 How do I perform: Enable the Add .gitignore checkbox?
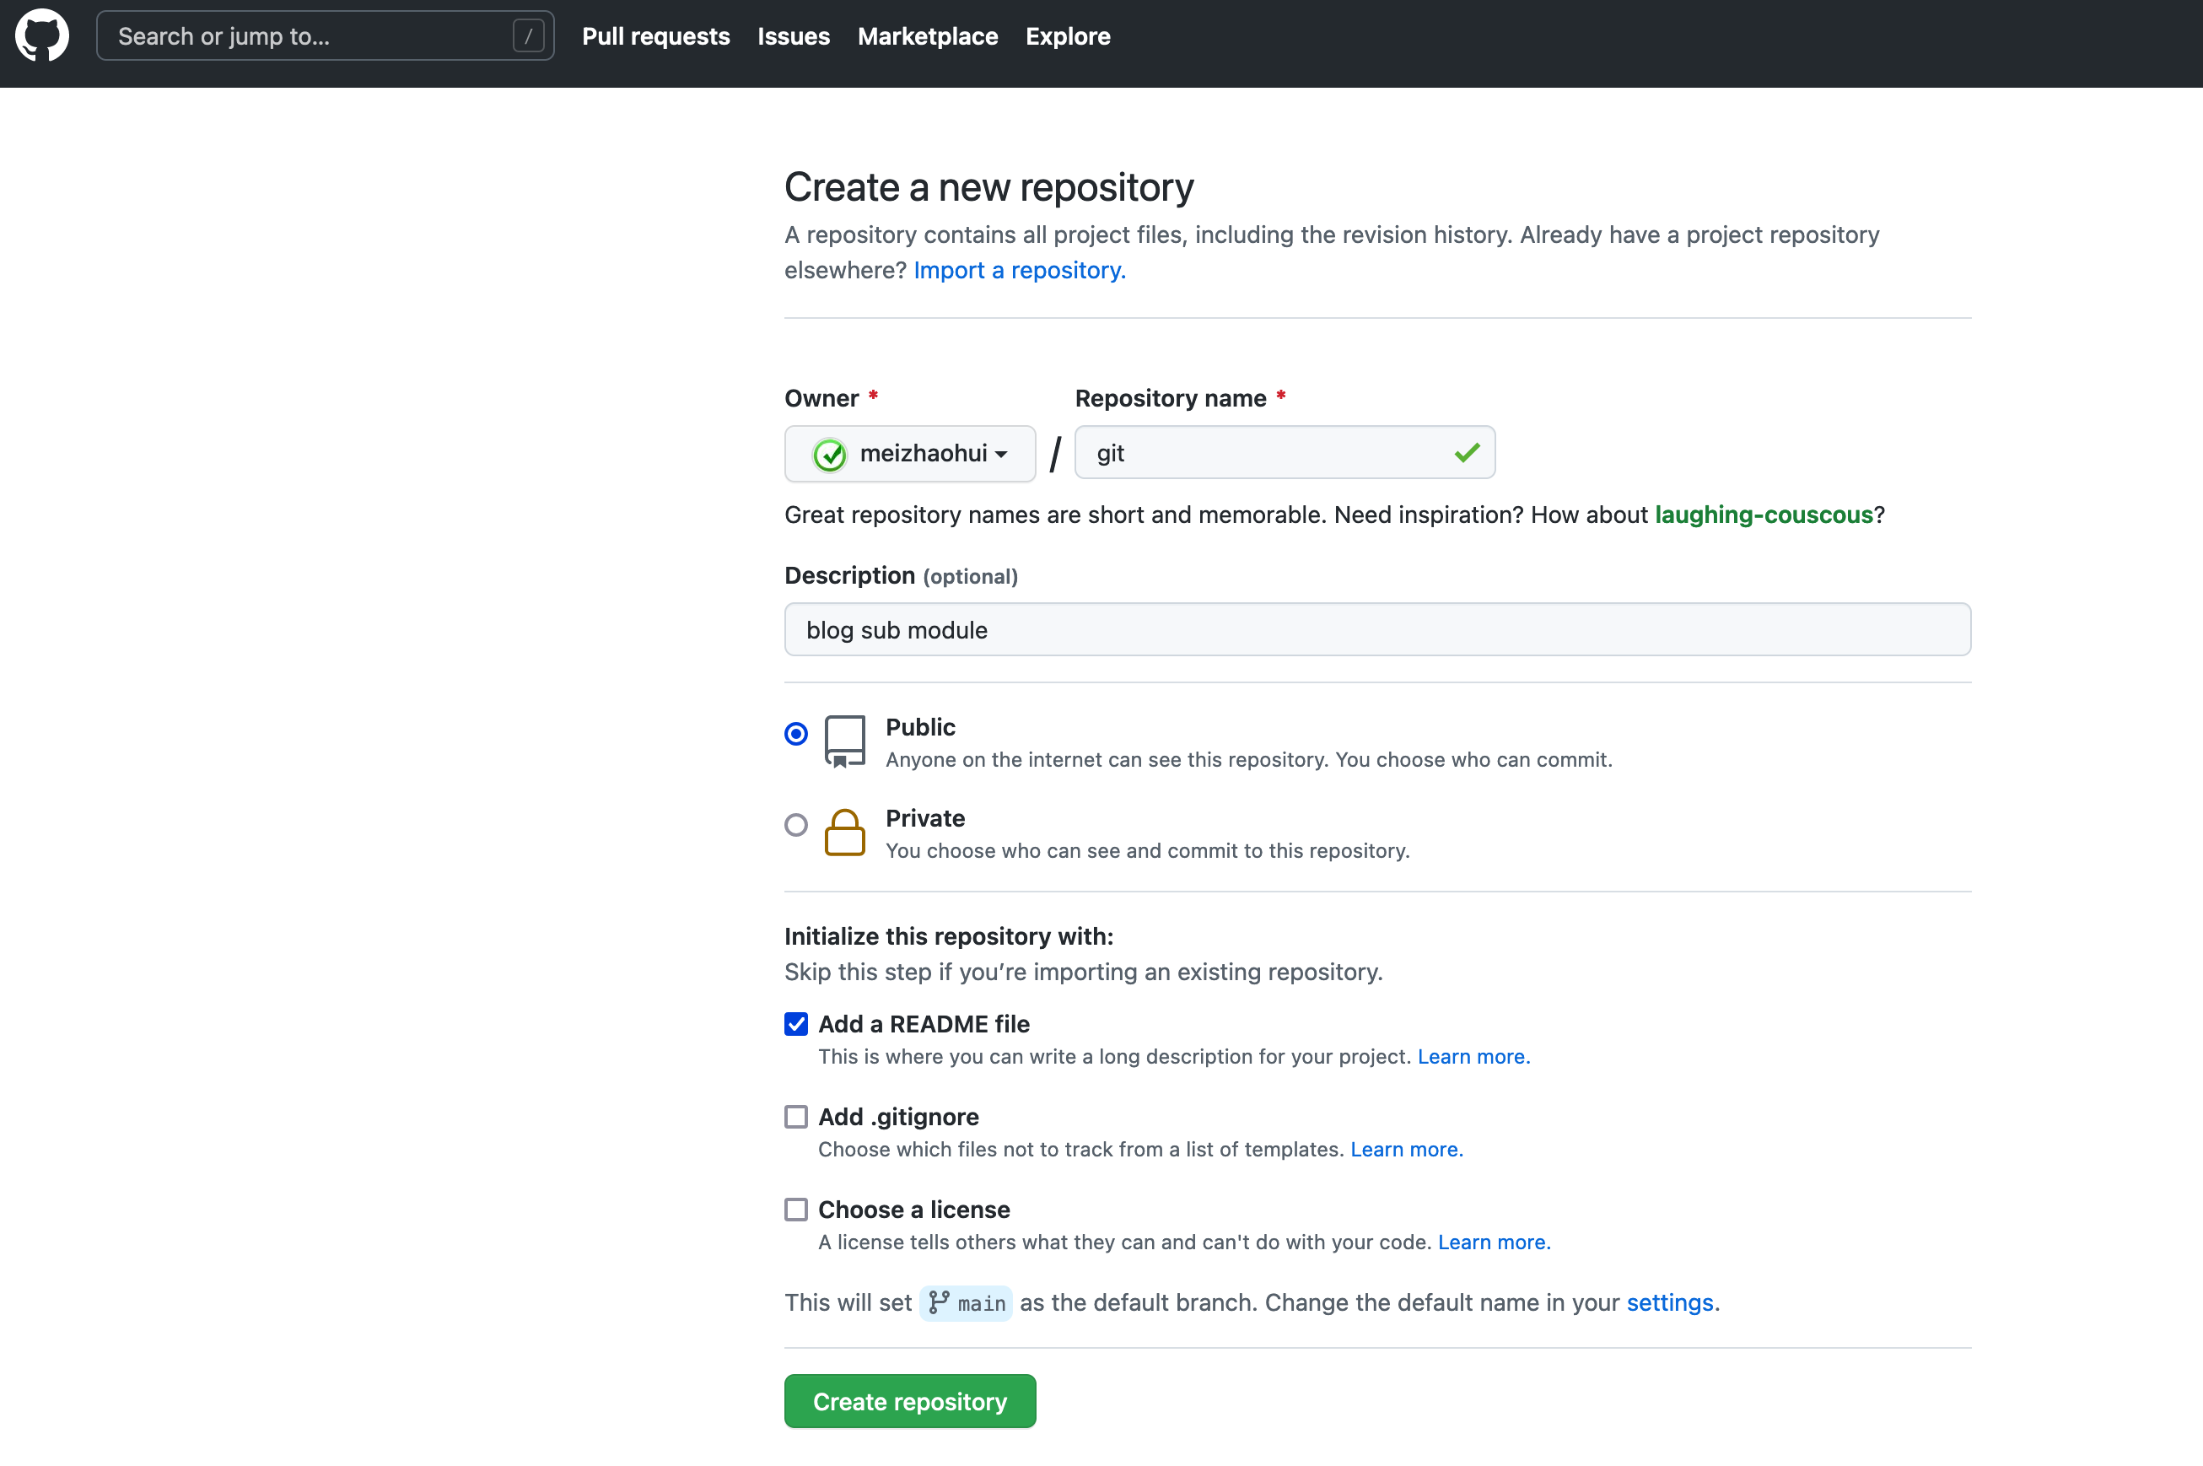[795, 1116]
